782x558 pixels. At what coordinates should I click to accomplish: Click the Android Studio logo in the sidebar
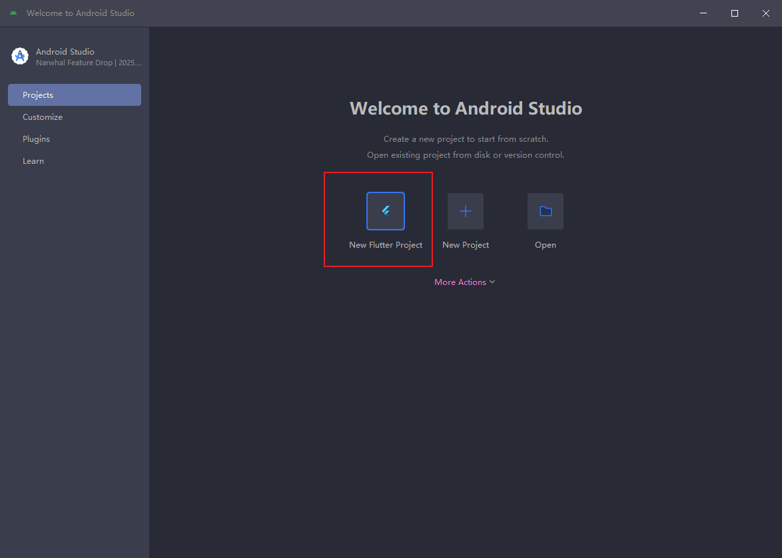coord(20,57)
